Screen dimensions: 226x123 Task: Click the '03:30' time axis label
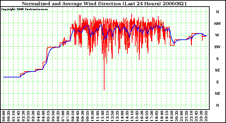point(33,116)
